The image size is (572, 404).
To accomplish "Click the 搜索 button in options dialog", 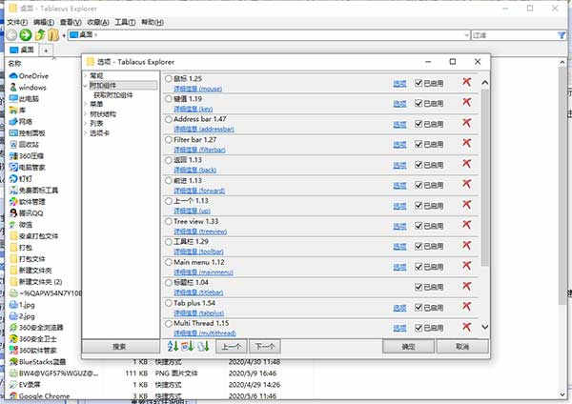I will pyautogui.click(x=120, y=347).
